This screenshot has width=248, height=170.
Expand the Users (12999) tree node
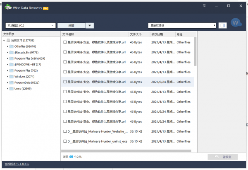[x=7, y=89]
